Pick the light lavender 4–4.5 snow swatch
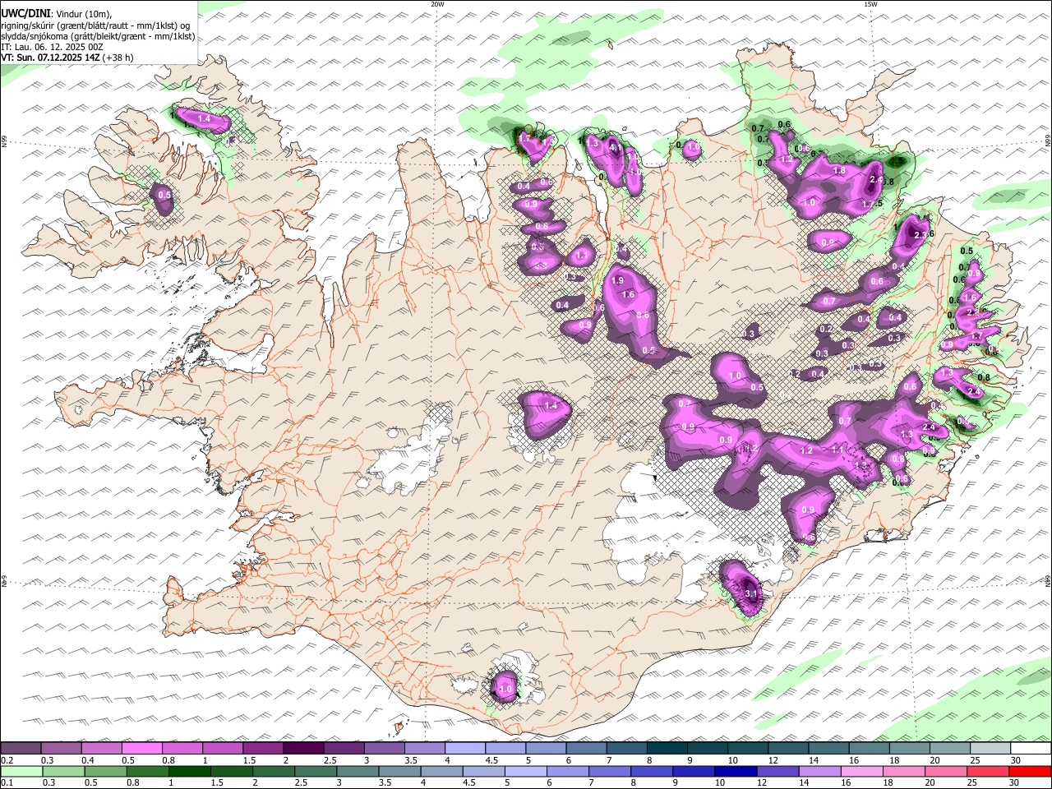The image size is (1052, 789). (464, 749)
